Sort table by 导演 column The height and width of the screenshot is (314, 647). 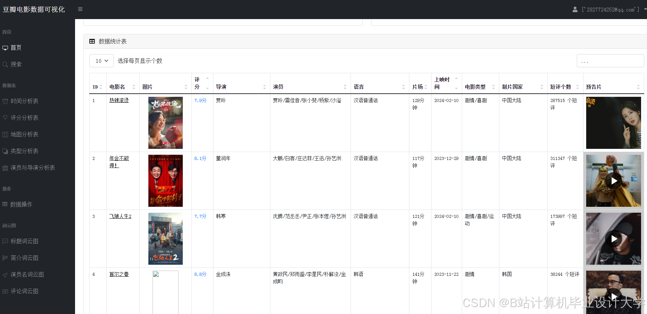coord(241,83)
